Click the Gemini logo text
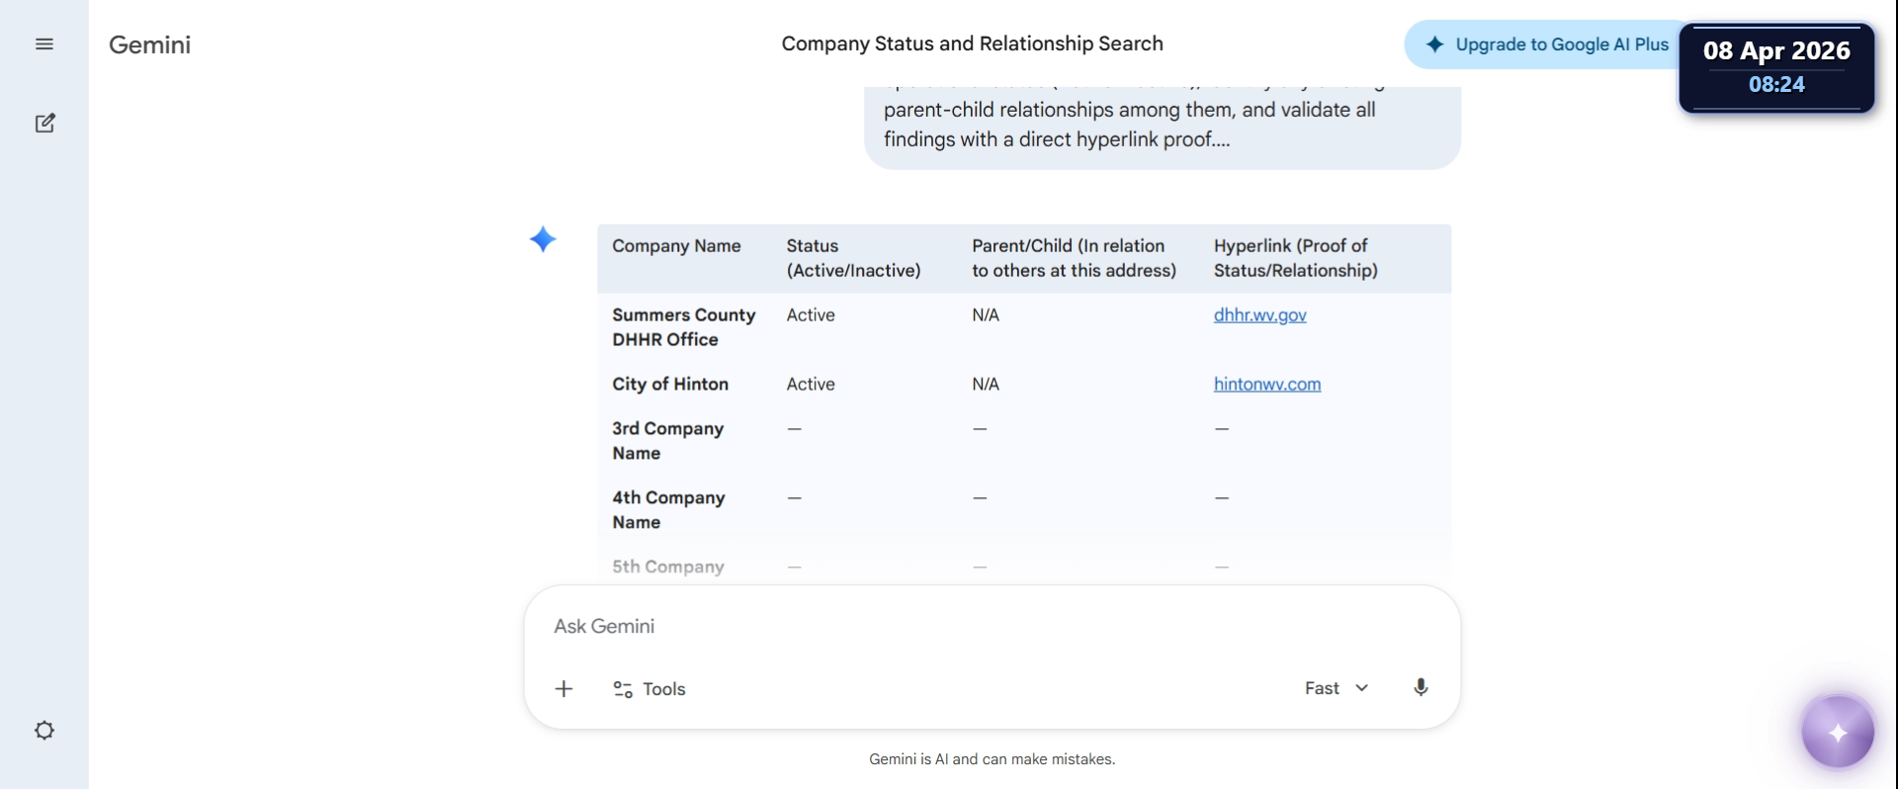This screenshot has width=1898, height=789. click(149, 44)
